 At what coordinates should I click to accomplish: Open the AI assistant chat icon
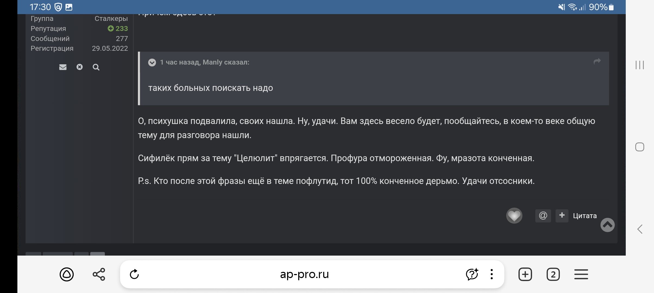coord(472,274)
